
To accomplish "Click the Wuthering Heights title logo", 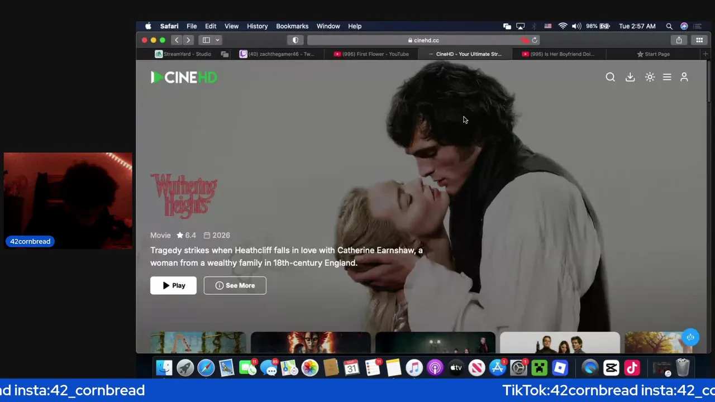I will pos(184,197).
